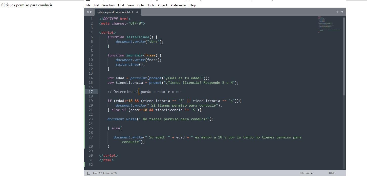Place the cursor on 'function saltarLinea()'
The height and width of the screenshot is (183, 367).
pyautogui.click(x=132, y=37)
